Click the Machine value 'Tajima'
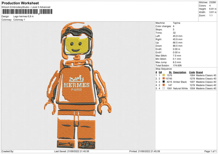This screenshot has height=154, width=218. pos(177,23)
